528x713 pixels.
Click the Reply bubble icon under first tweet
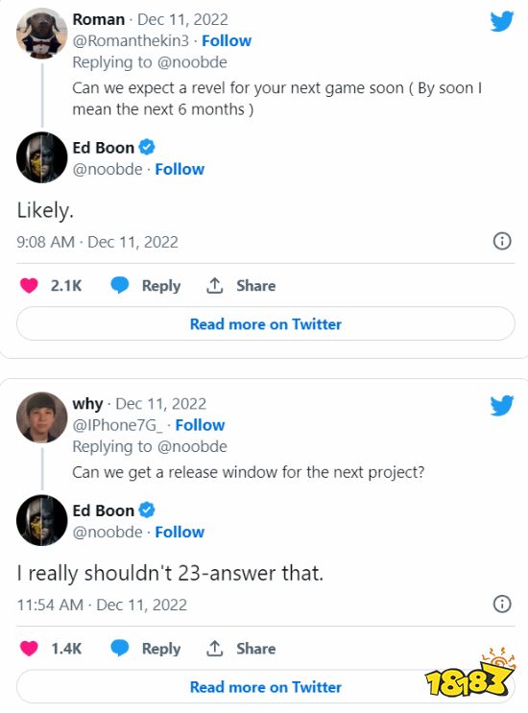tap(120, 286)
